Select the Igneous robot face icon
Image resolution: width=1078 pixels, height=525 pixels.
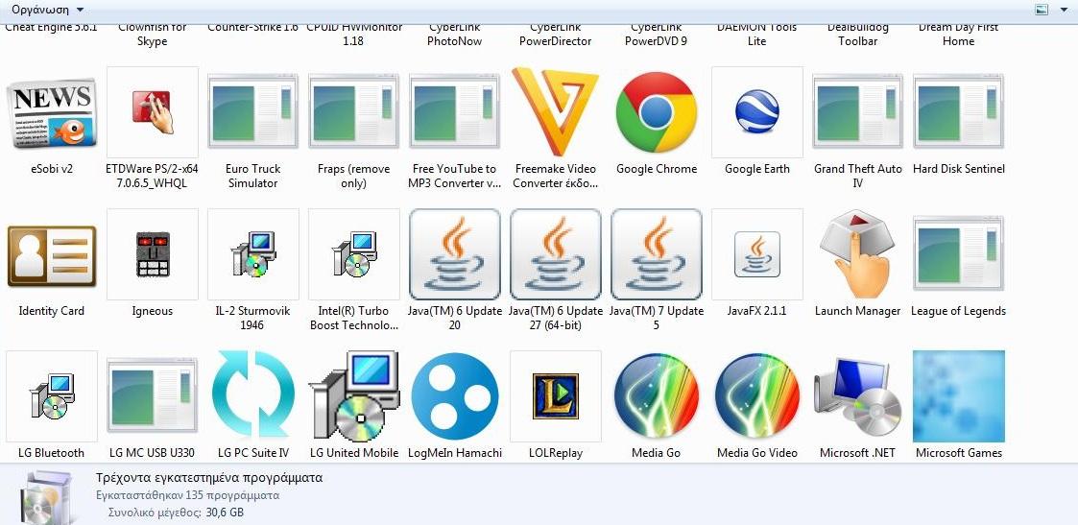153,254
